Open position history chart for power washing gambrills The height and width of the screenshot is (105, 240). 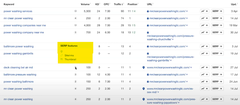(x=205, y=53)
